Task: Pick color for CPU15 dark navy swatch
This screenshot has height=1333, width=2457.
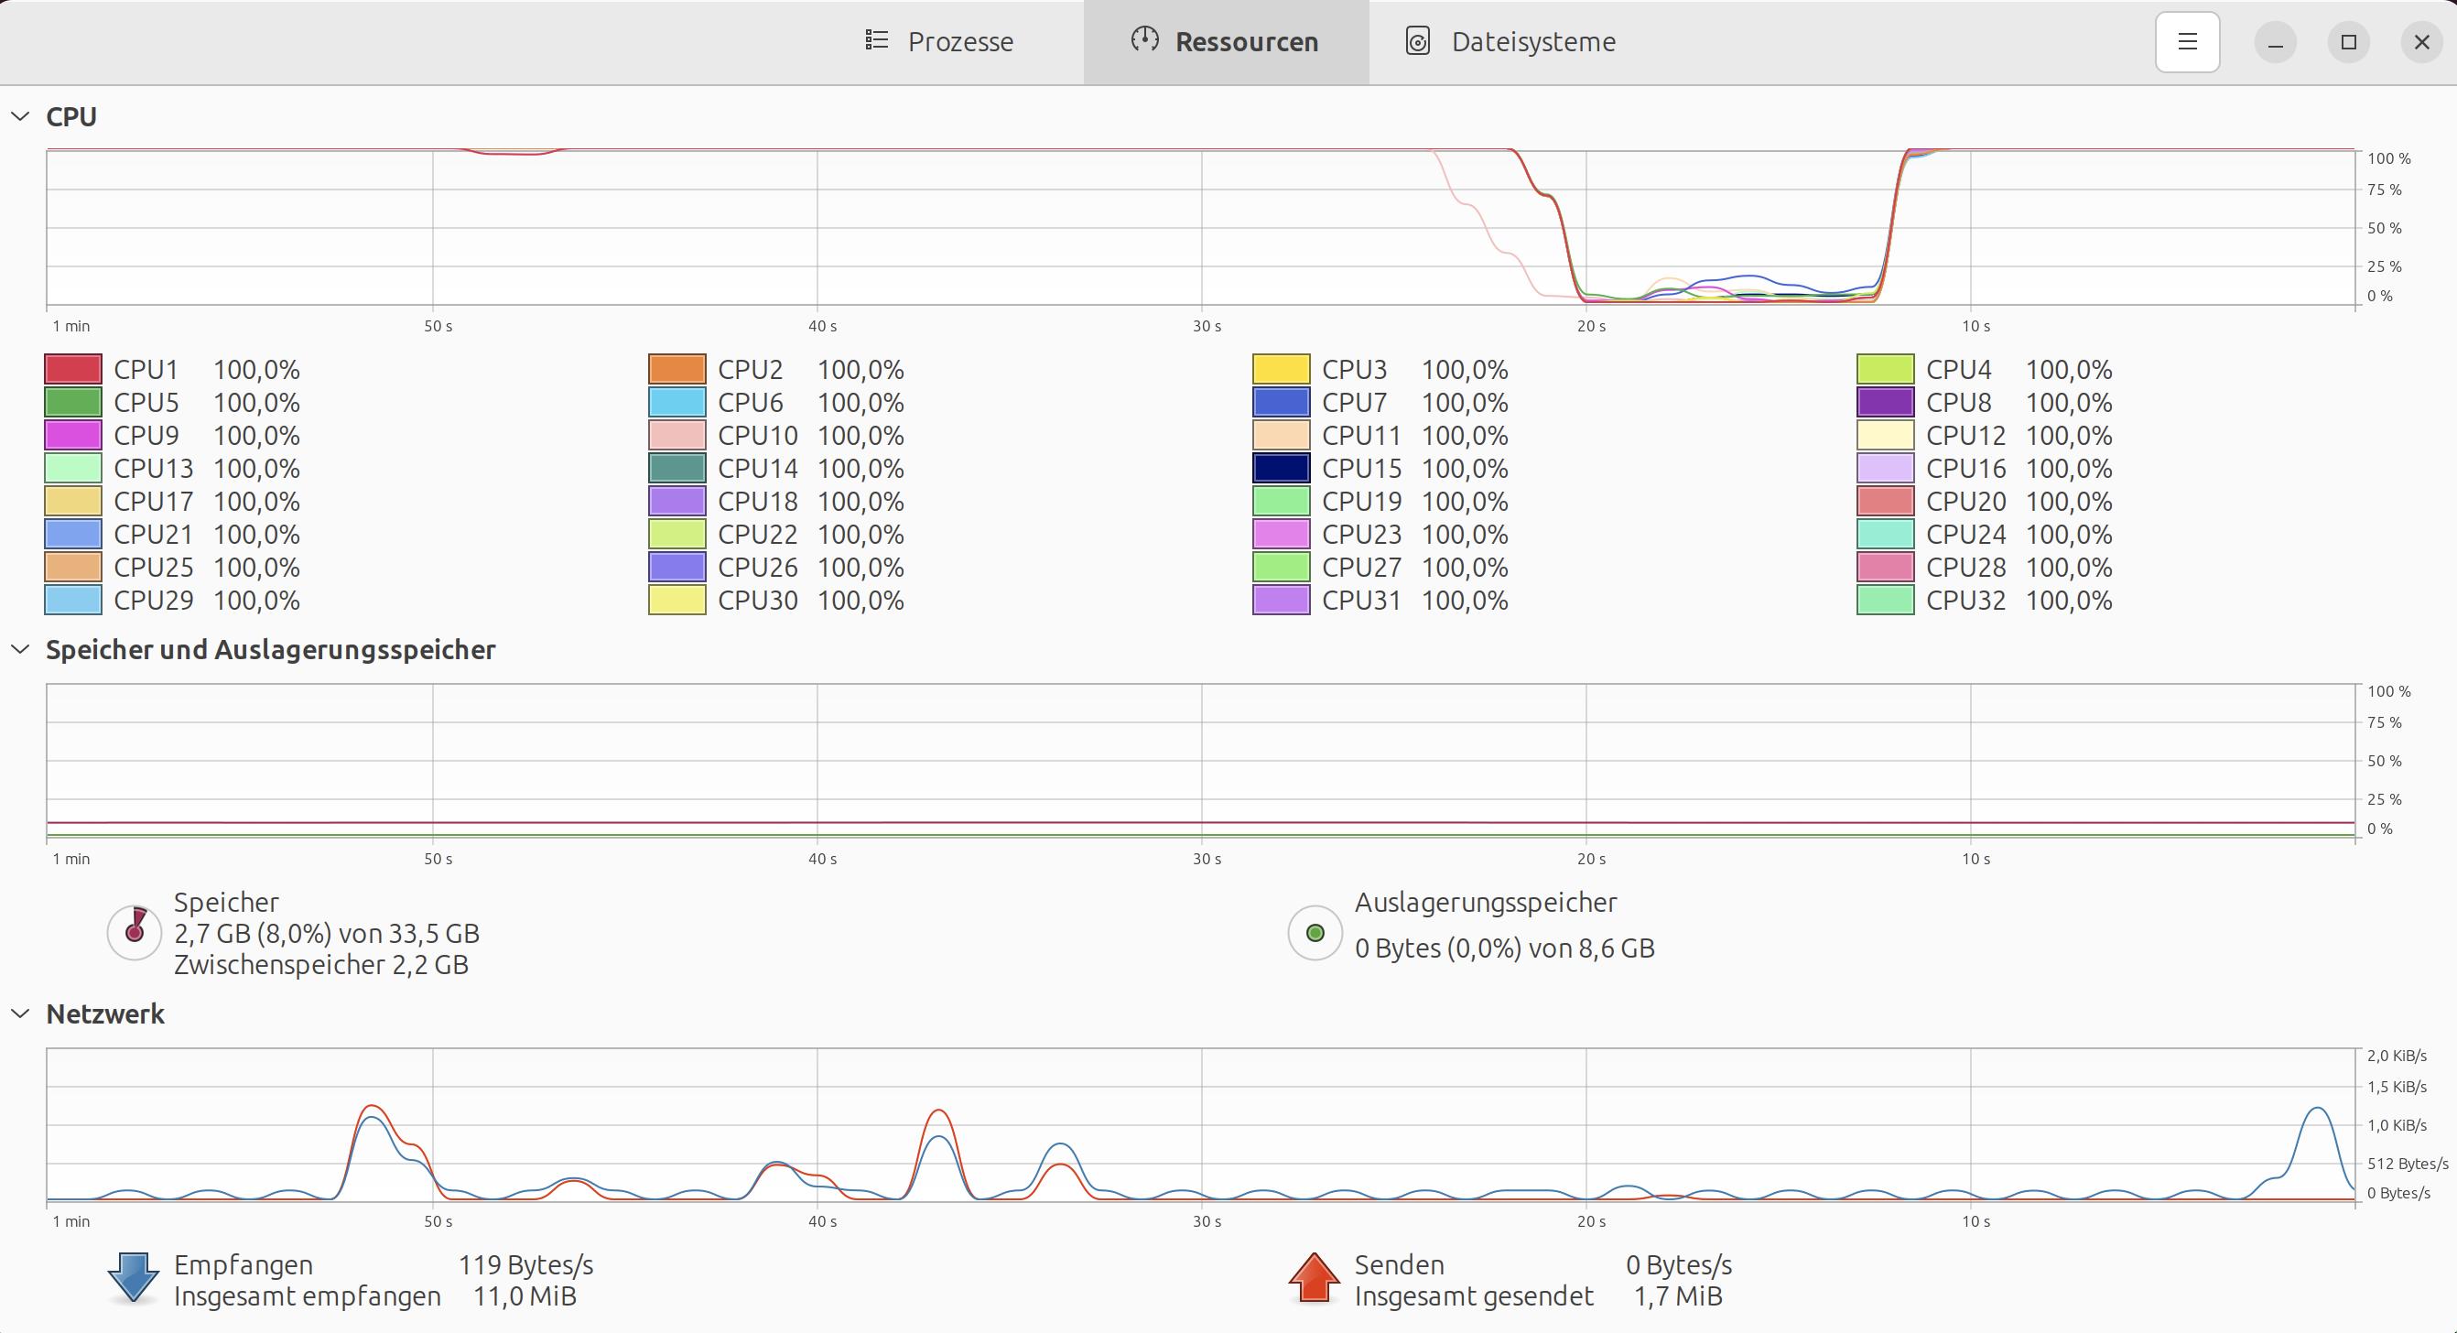Action: [1281, 469]
